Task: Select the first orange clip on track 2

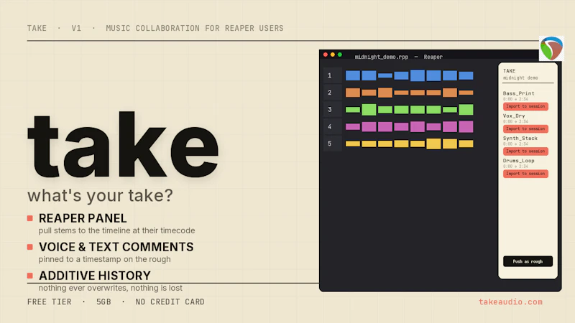Action: 352,93
